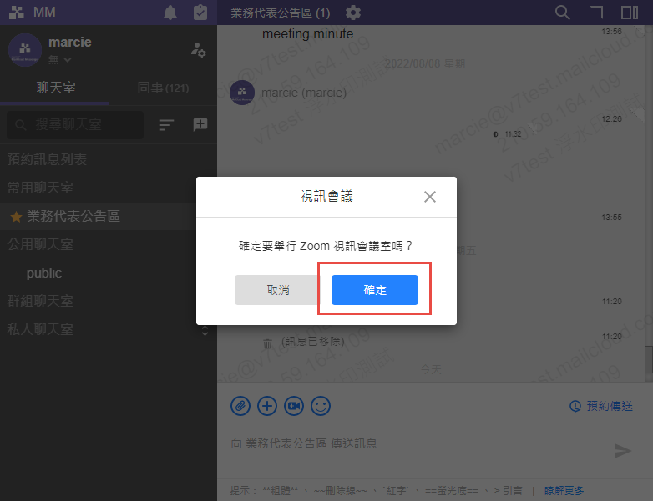
Task: Open 瞭解更多 formatting help link
Action: [564, 491]
